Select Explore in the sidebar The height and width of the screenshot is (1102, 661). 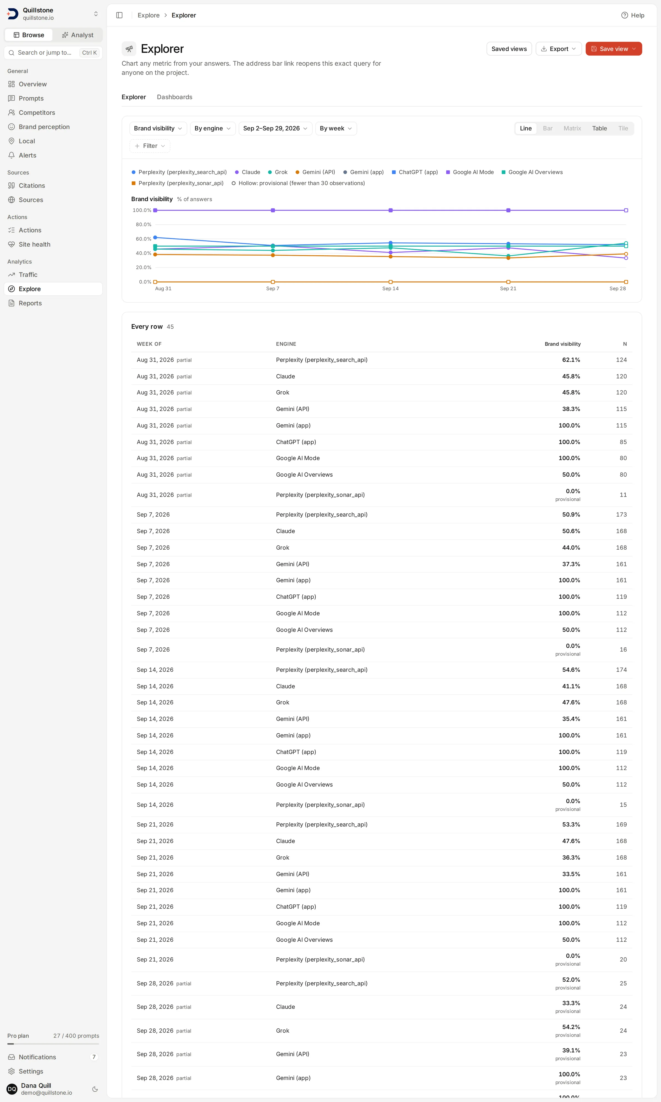click(x=53, y=289)
